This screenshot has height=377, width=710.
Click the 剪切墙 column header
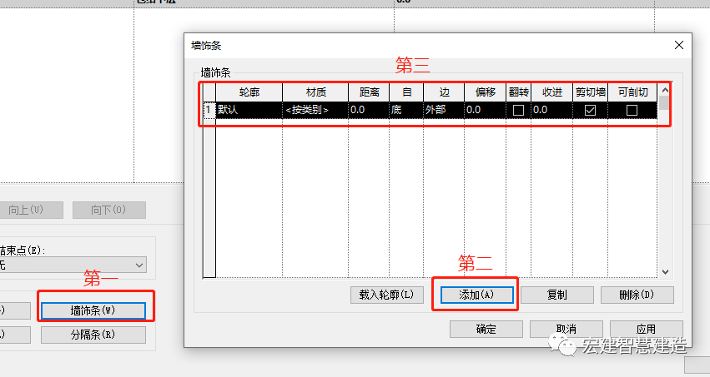tap(590, 92)
